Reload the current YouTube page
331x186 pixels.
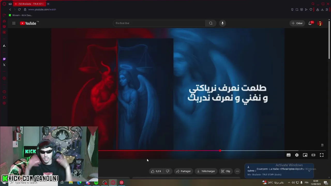coord(19,10)
